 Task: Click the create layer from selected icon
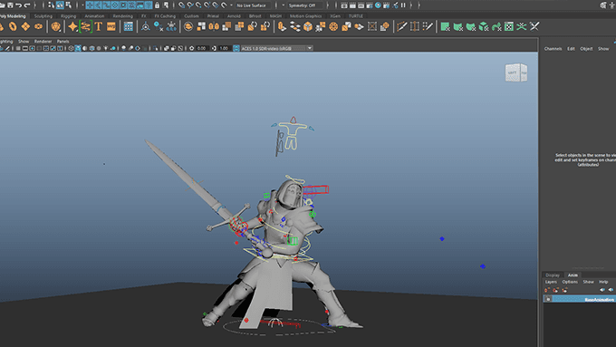click(556, 290)
